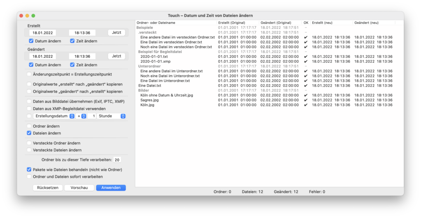421x218 pixels.
Task: Click the Anwenden button
Action: click(x=111, y=188)
